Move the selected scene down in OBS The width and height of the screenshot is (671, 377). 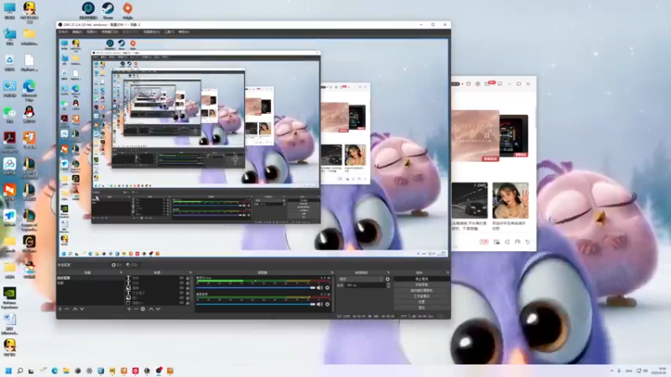click(x=81, y=308)
